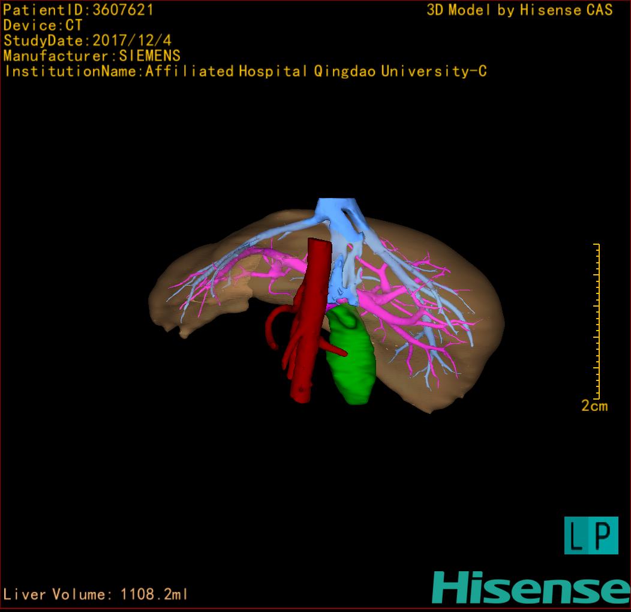Click the 2cm scale label
This screenshot has width=631, height=612.
pos(594,406)
